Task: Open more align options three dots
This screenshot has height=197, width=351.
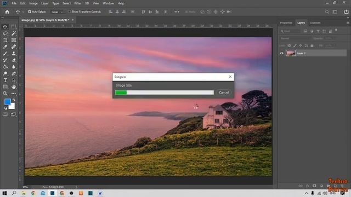Action: 177,12
